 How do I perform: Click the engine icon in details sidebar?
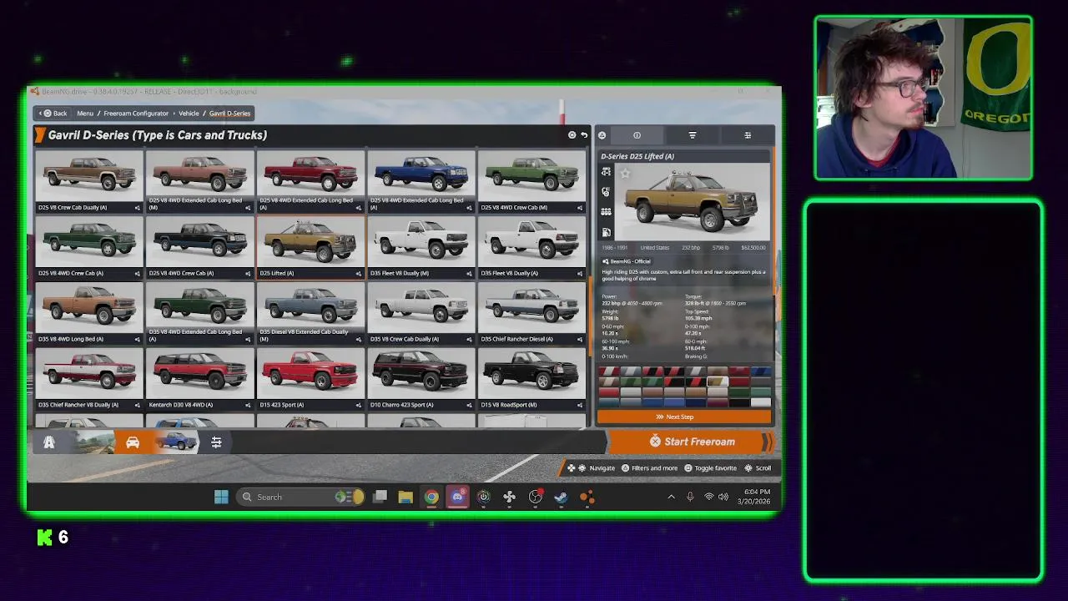[606, 212]
